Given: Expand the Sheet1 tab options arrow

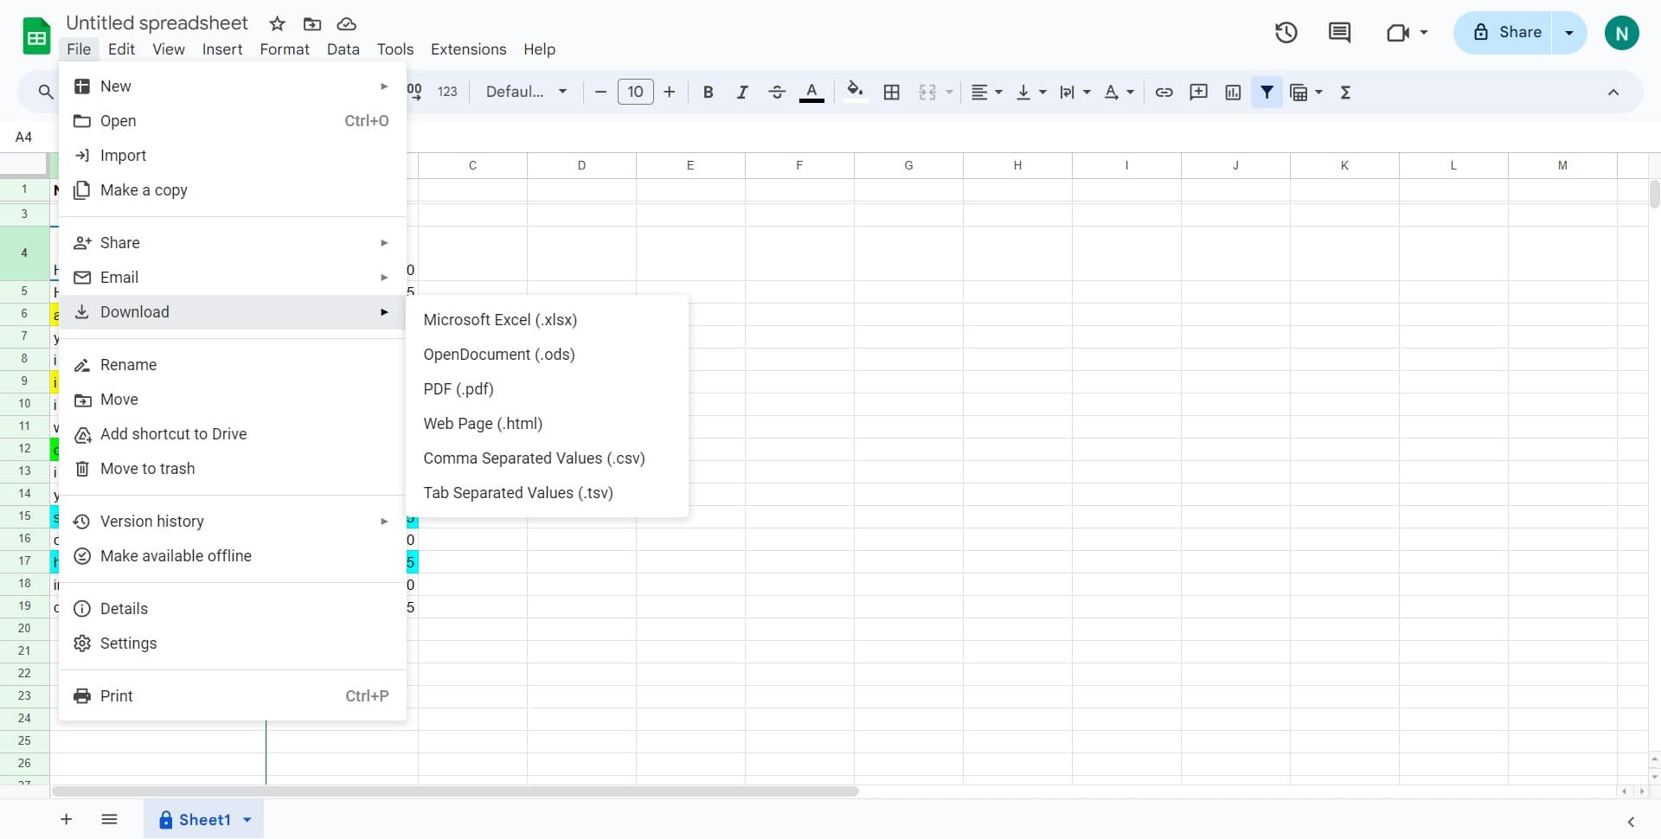Looking at the screenshot, I should click(247, 820).
